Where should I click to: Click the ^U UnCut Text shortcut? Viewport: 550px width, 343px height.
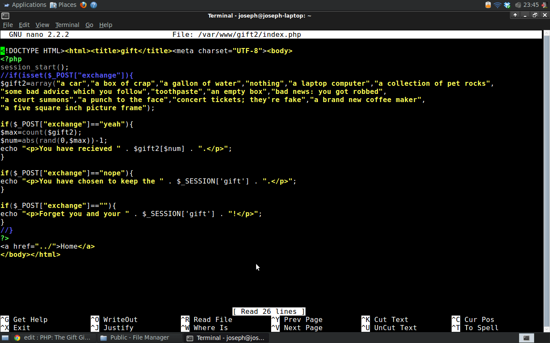[x=389, y=328]
